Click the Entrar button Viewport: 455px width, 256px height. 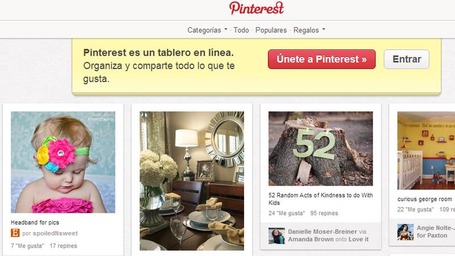click(x=407, y=59)
